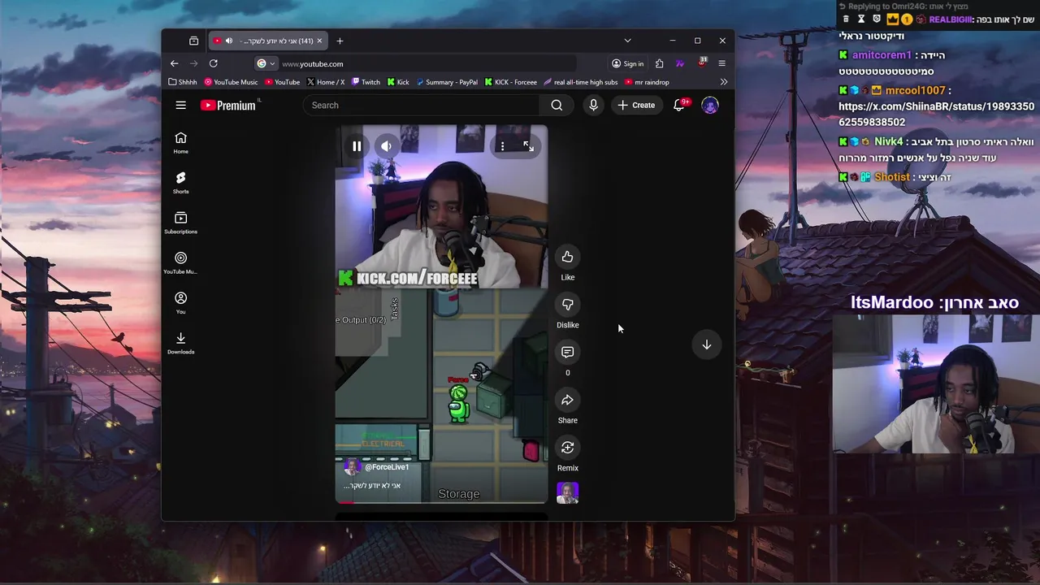Open Downloads in YouTube sidebar
The width and height of the screenshot is (1040, 585).
point(180,343)
